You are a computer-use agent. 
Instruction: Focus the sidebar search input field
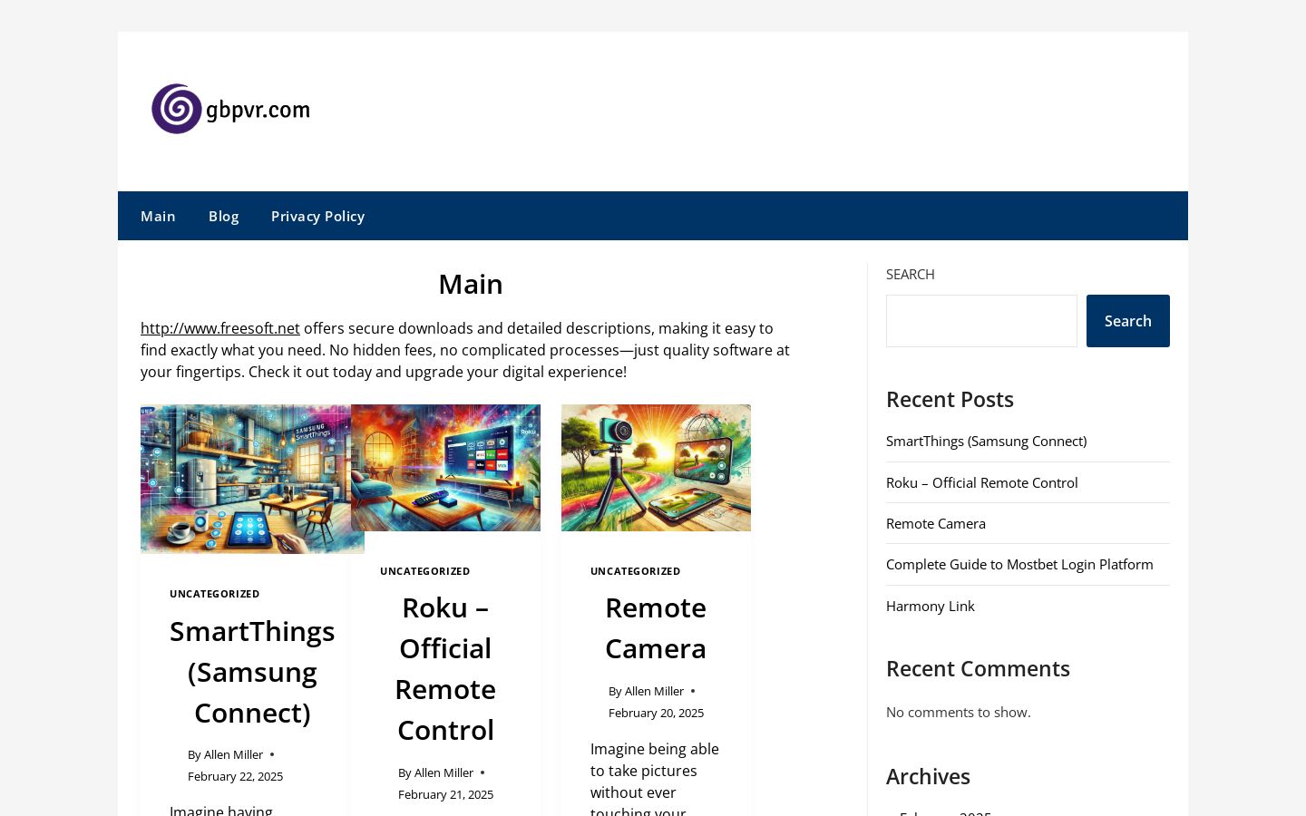coord(981,321)
